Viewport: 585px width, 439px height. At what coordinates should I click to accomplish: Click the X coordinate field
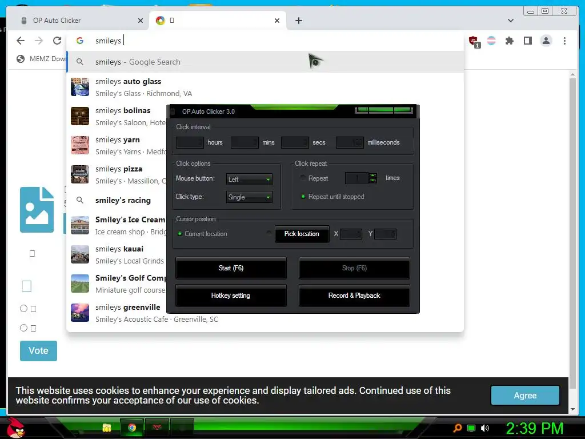click(351, 234)
